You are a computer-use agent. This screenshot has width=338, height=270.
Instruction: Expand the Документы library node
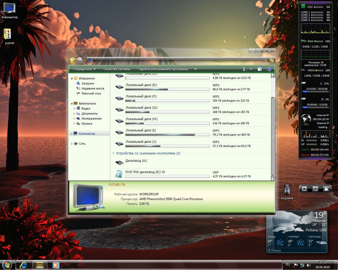(74, 113)
